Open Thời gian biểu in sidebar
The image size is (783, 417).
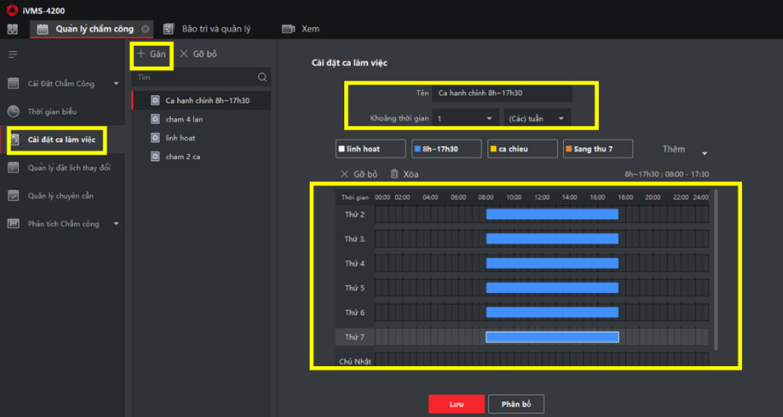52,112
